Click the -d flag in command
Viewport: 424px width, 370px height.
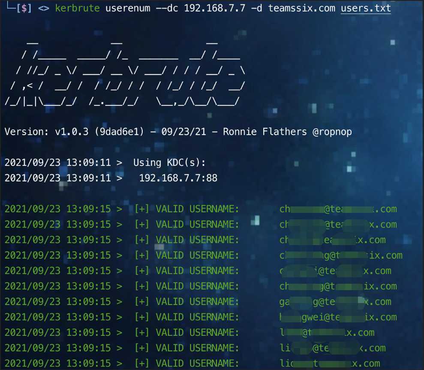257,8
